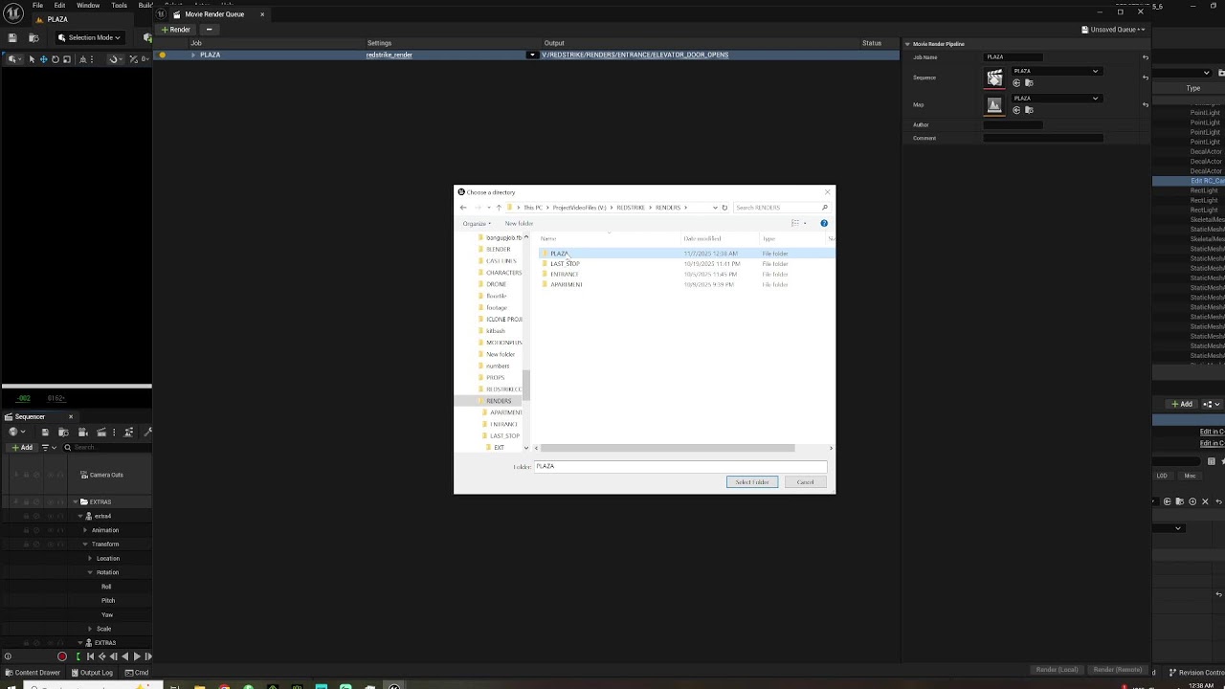Switch to the Movie Render Queue tab
This screenshot has width=1225, height=689.
pyautogui.click(x=213, y=14)
